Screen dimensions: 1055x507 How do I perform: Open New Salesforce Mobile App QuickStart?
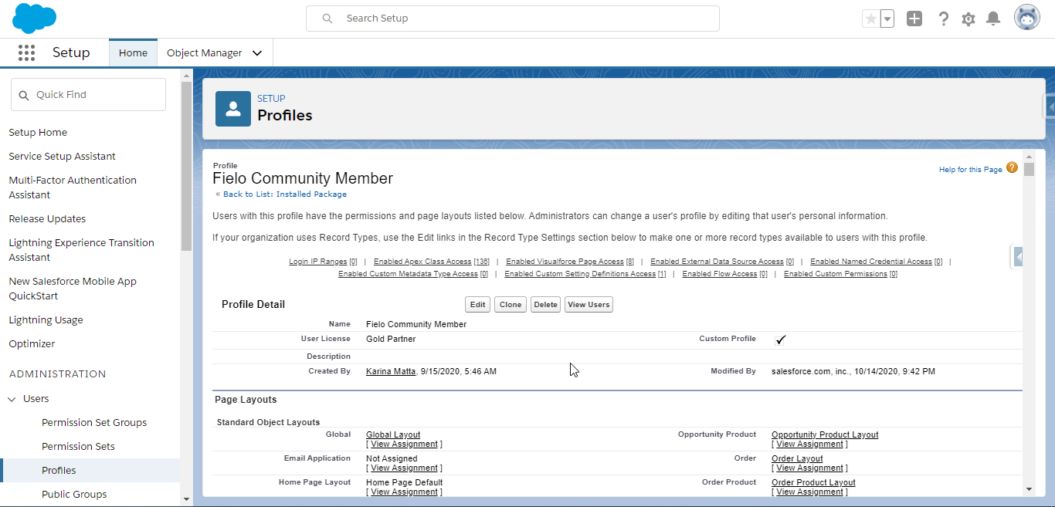73,289
